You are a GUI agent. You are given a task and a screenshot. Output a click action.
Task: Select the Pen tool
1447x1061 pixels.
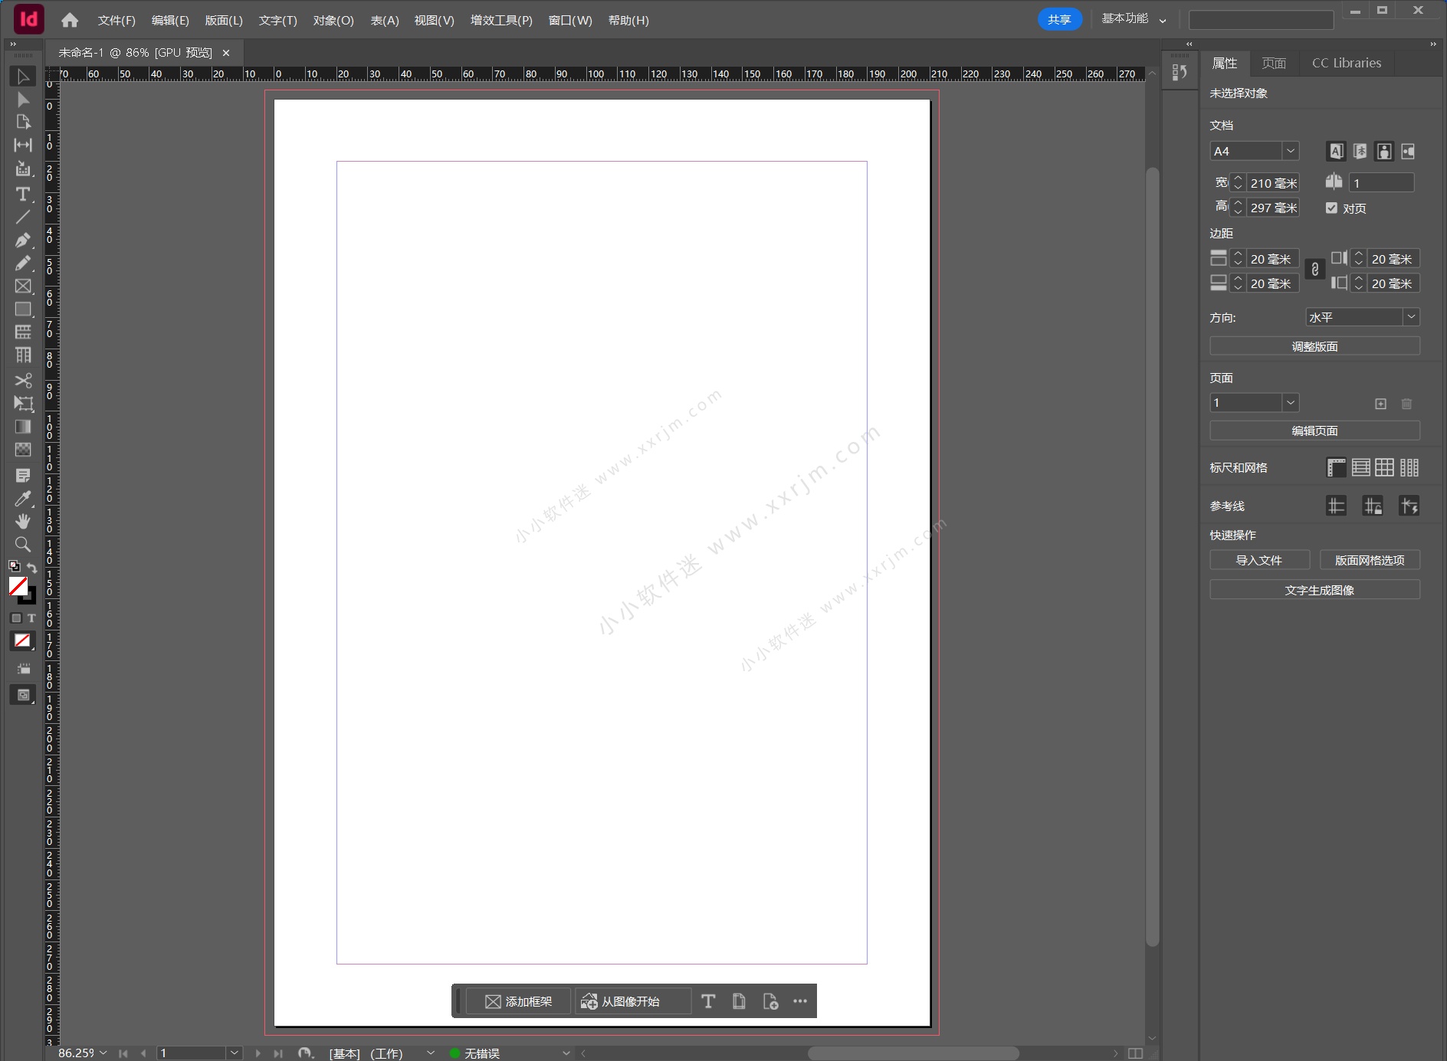[x=22, y=241]
